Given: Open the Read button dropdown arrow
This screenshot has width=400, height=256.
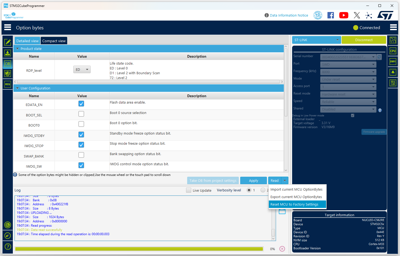Looking at the screenshot, I should 285,180.
